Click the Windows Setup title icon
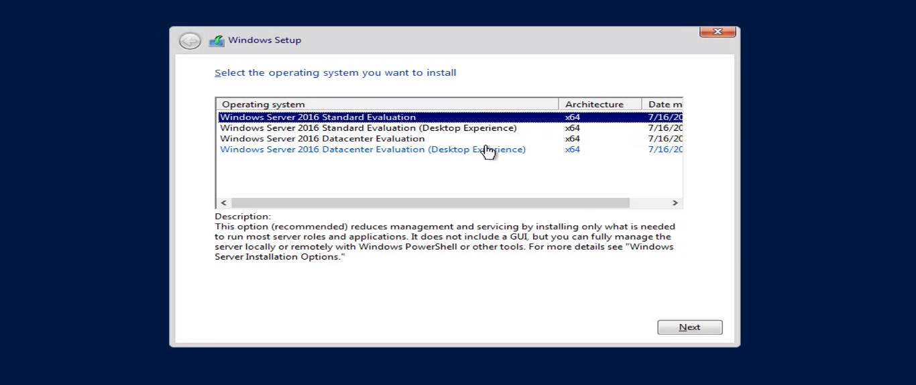Screen dimensions: 916x385 click(217, 41)
